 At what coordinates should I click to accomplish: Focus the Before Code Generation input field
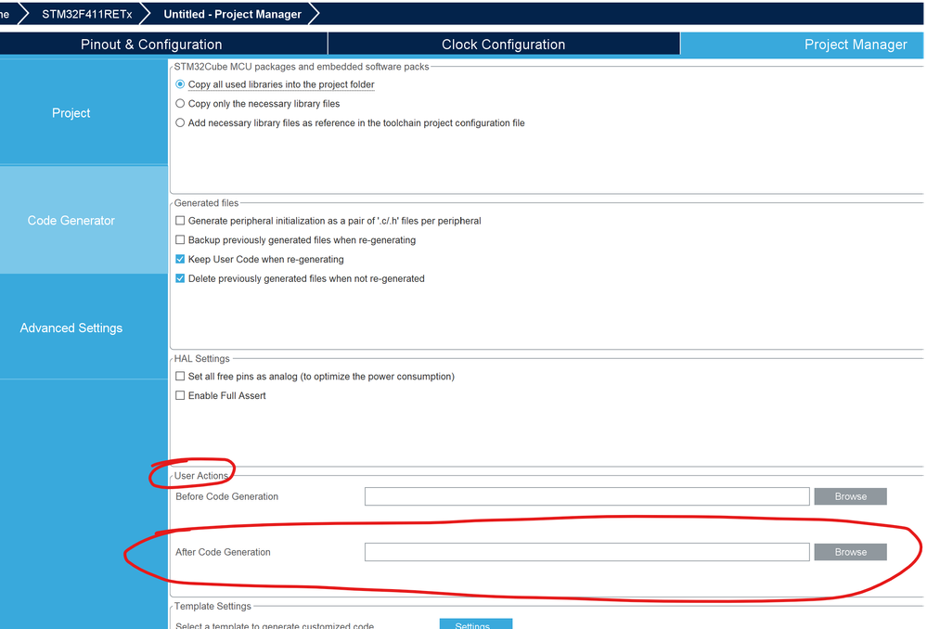click(x=587, y=496)
